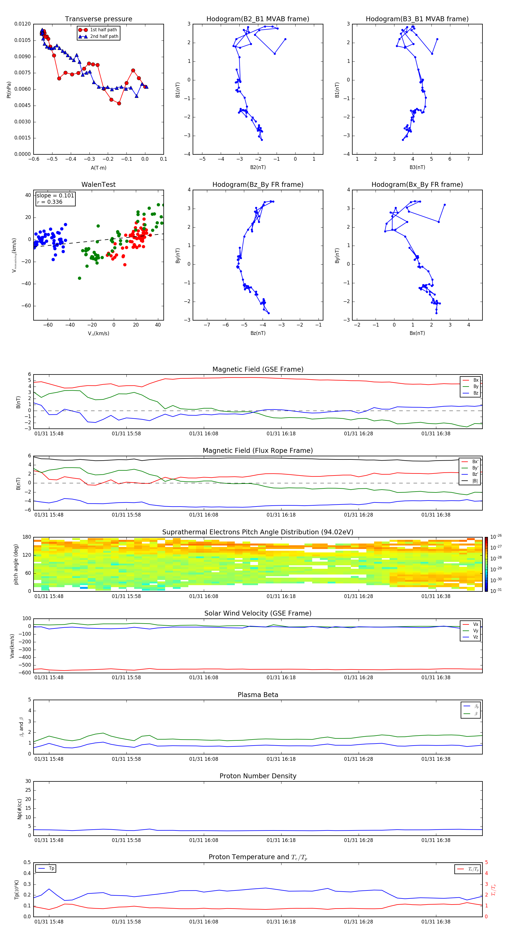Image resolution: width=516 pixels, height=947 pixels.
Task: Click 'Hodogram(B2_B1 MVAB frame)' title
Action: (258, 19)
